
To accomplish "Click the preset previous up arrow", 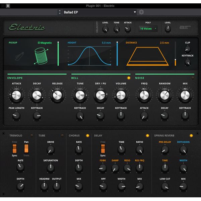I will 60,11.
